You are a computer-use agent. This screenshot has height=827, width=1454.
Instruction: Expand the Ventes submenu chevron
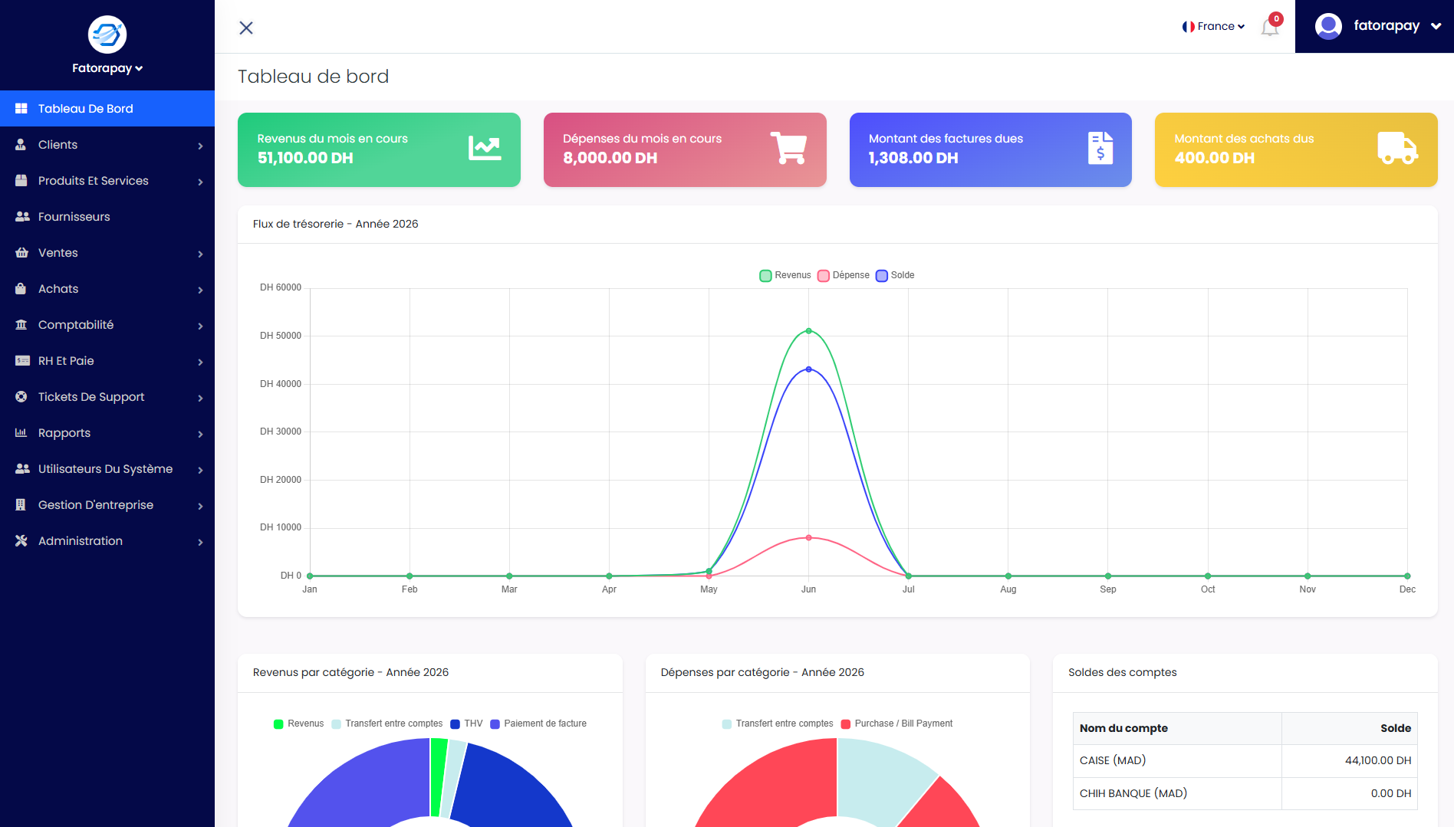[x=200, y=254]
